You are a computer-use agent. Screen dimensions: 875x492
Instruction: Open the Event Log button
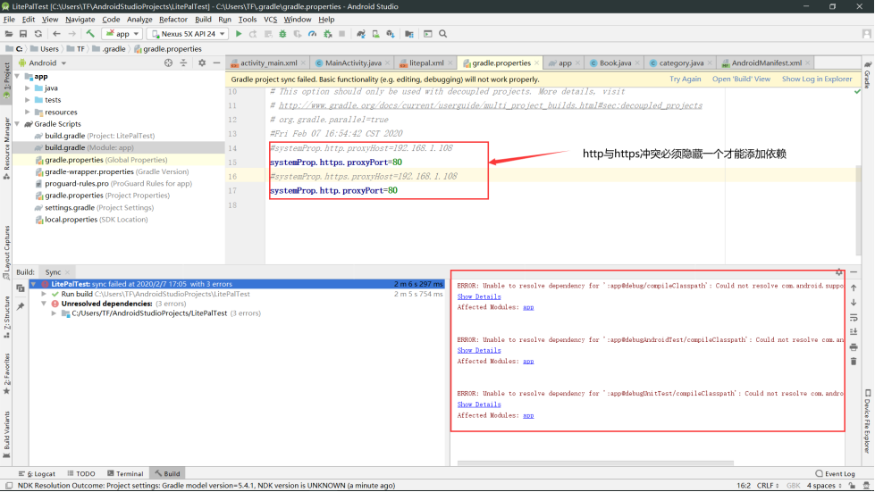835,473
